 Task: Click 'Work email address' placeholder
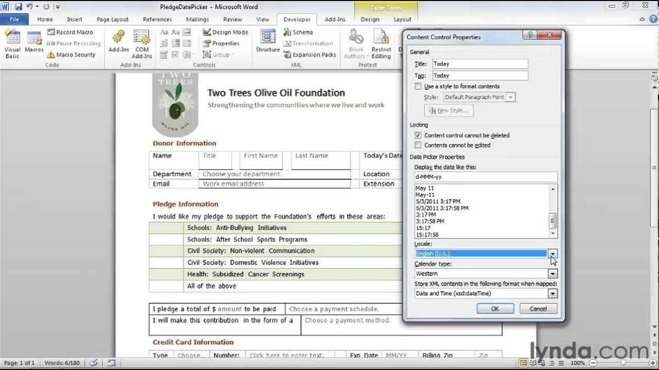point(233,183)
